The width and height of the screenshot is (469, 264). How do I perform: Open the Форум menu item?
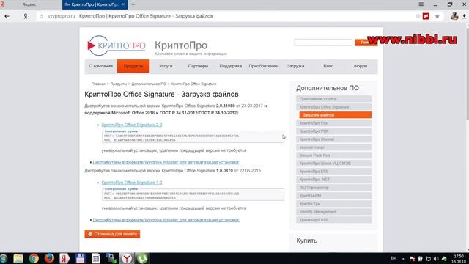click(x=361, y=66)
